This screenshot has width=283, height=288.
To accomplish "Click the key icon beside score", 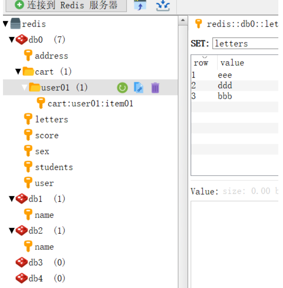I will click(28, 135).
